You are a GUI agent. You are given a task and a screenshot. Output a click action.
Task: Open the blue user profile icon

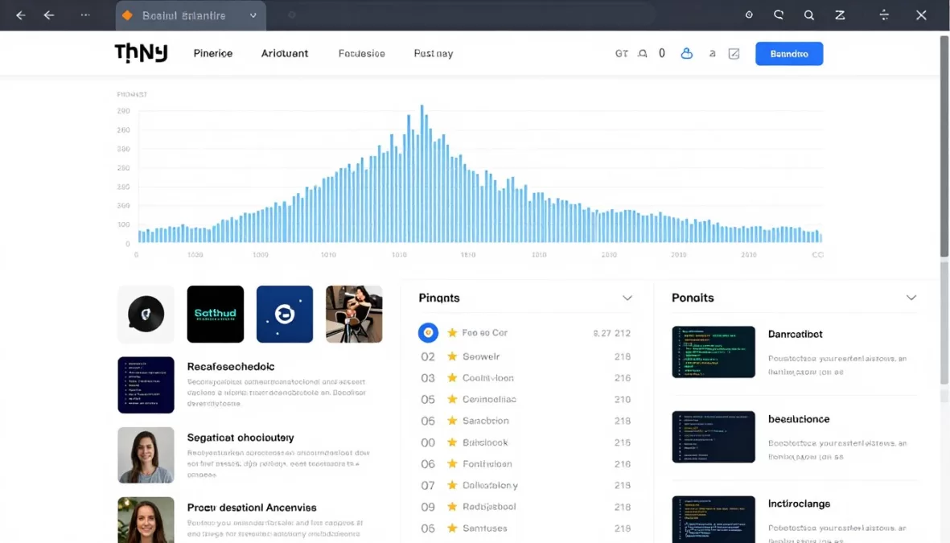(x=686, y=53)
